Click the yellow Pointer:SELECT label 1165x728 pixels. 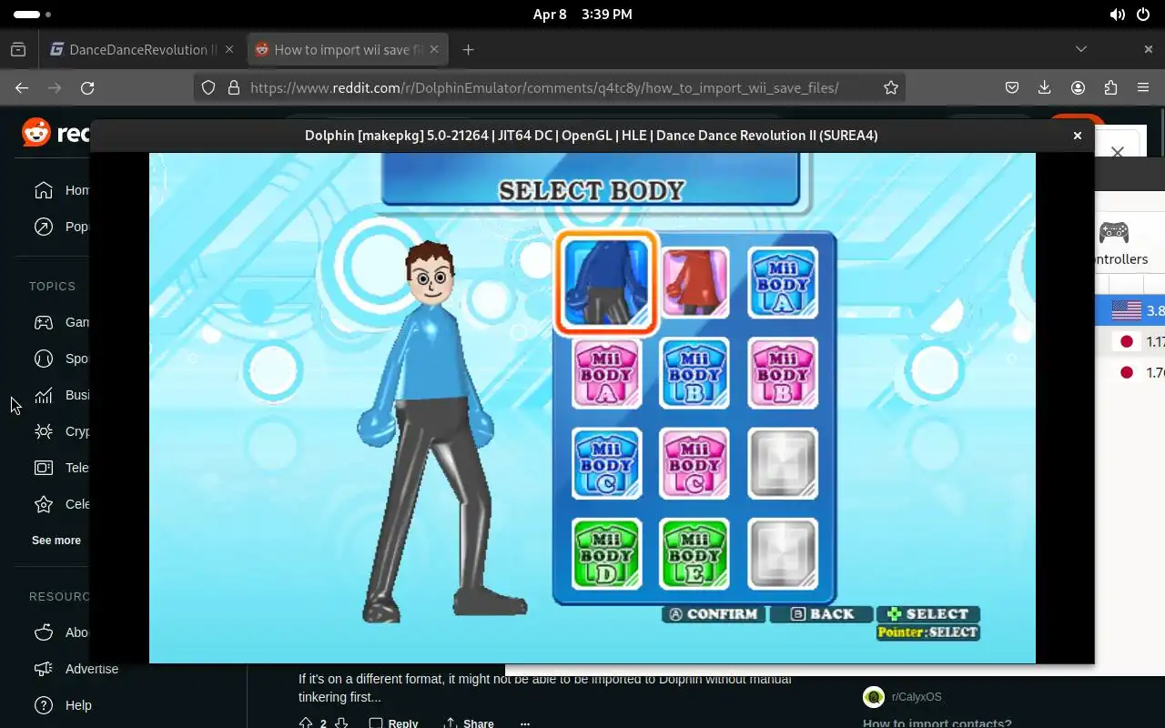tap(928, 632)
